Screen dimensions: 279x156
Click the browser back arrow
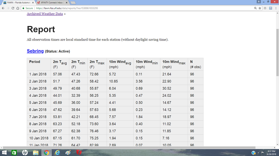(x=3, y=8)
